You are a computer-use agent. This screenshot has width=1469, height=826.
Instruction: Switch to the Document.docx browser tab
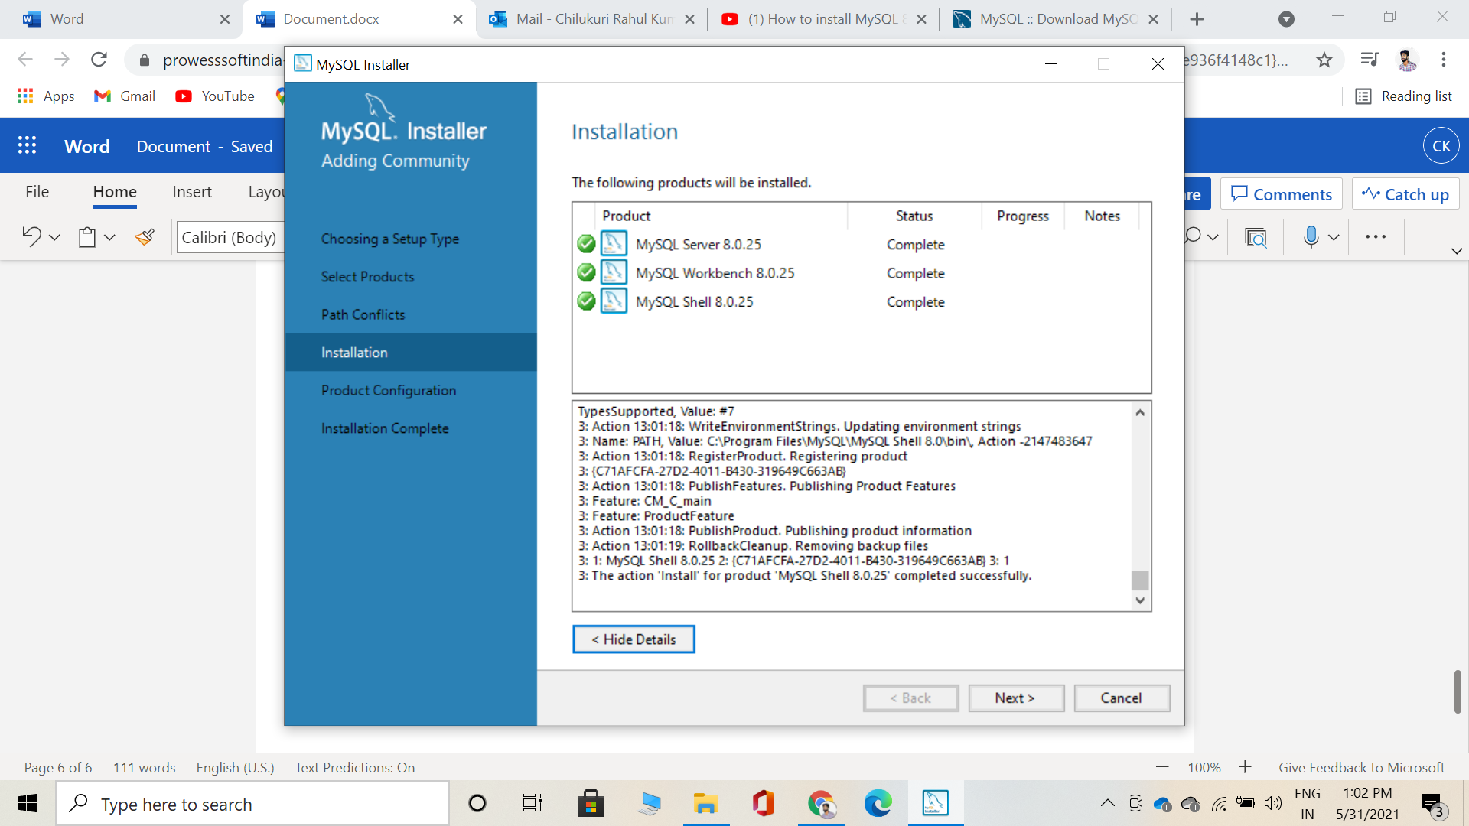pyautogui.click(x=360, y=19)
